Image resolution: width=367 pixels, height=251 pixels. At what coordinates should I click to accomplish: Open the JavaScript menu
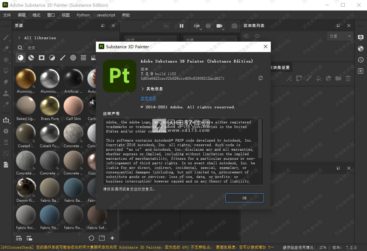click(x=106, y=15)
